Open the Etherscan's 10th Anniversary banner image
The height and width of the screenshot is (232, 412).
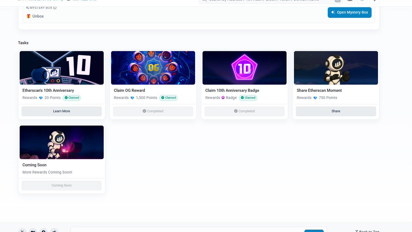pos(61,68)
